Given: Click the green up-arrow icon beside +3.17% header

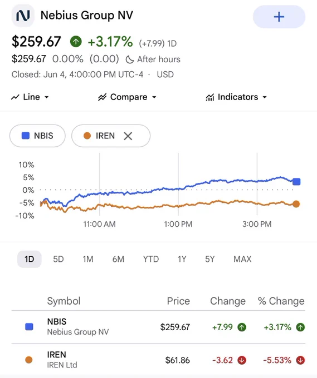Looking at the screenshot, I should pyautogui.click(x=76, y=42).
